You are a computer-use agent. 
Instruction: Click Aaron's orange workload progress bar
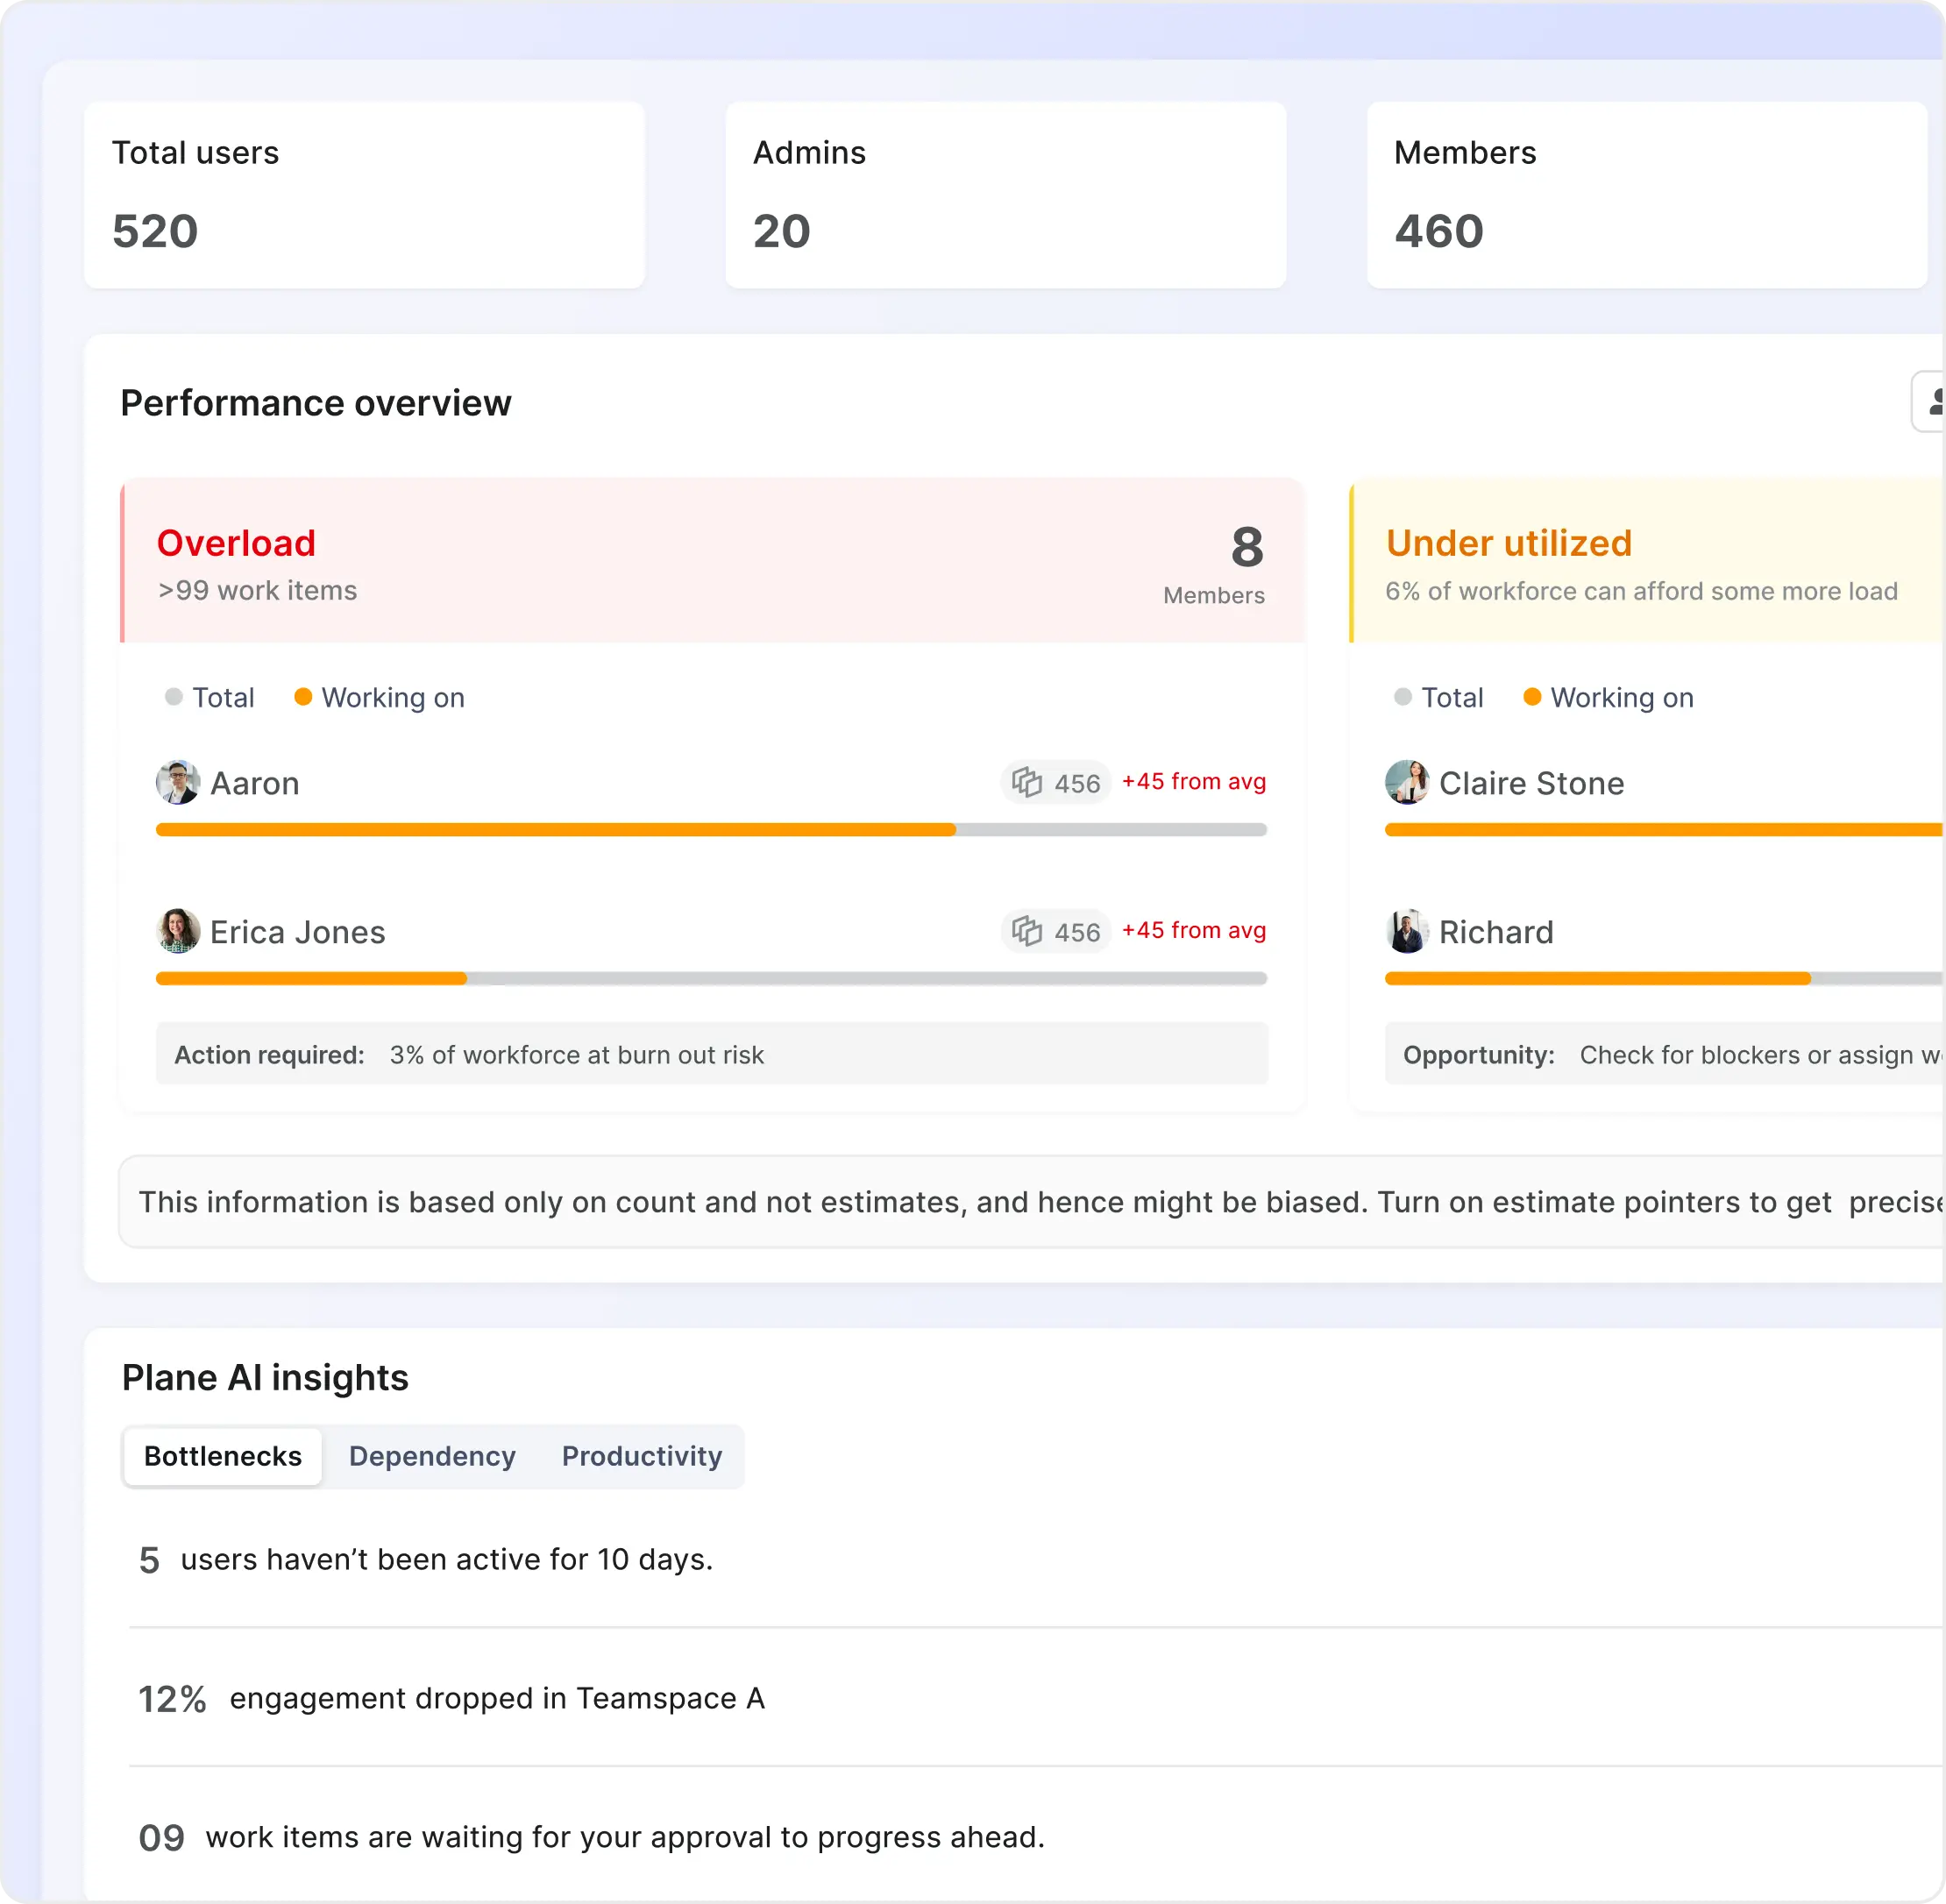(555, 829)
